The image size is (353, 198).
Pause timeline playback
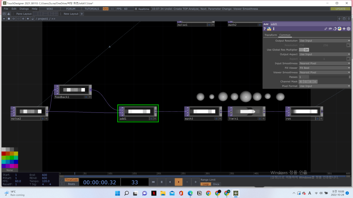(161, 182)
